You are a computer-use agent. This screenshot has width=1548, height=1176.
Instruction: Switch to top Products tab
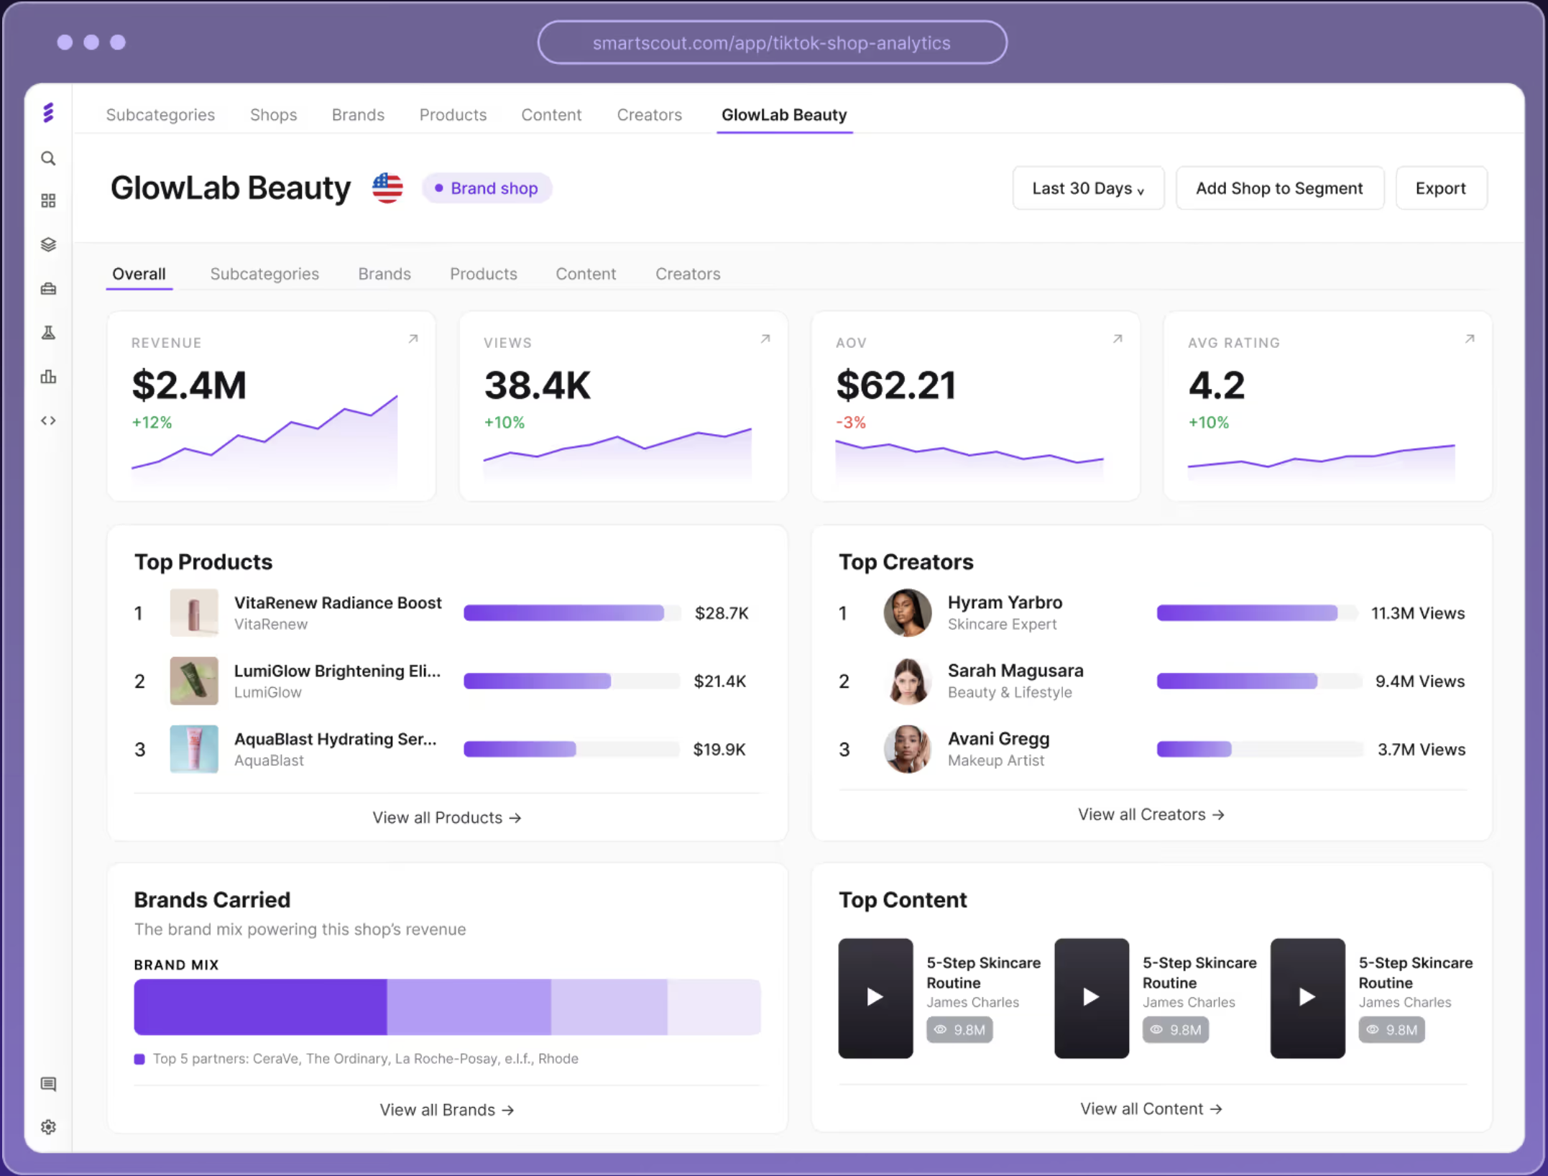(453, 115)
